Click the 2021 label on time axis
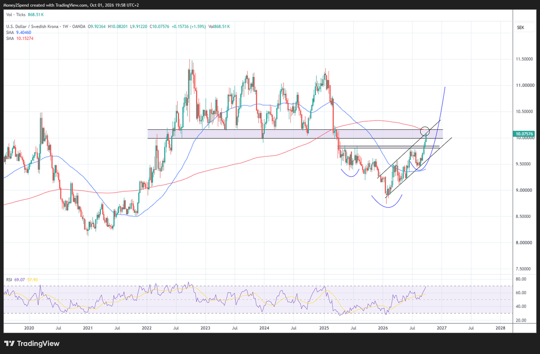The image size is (540, 354). pos(88,328)
